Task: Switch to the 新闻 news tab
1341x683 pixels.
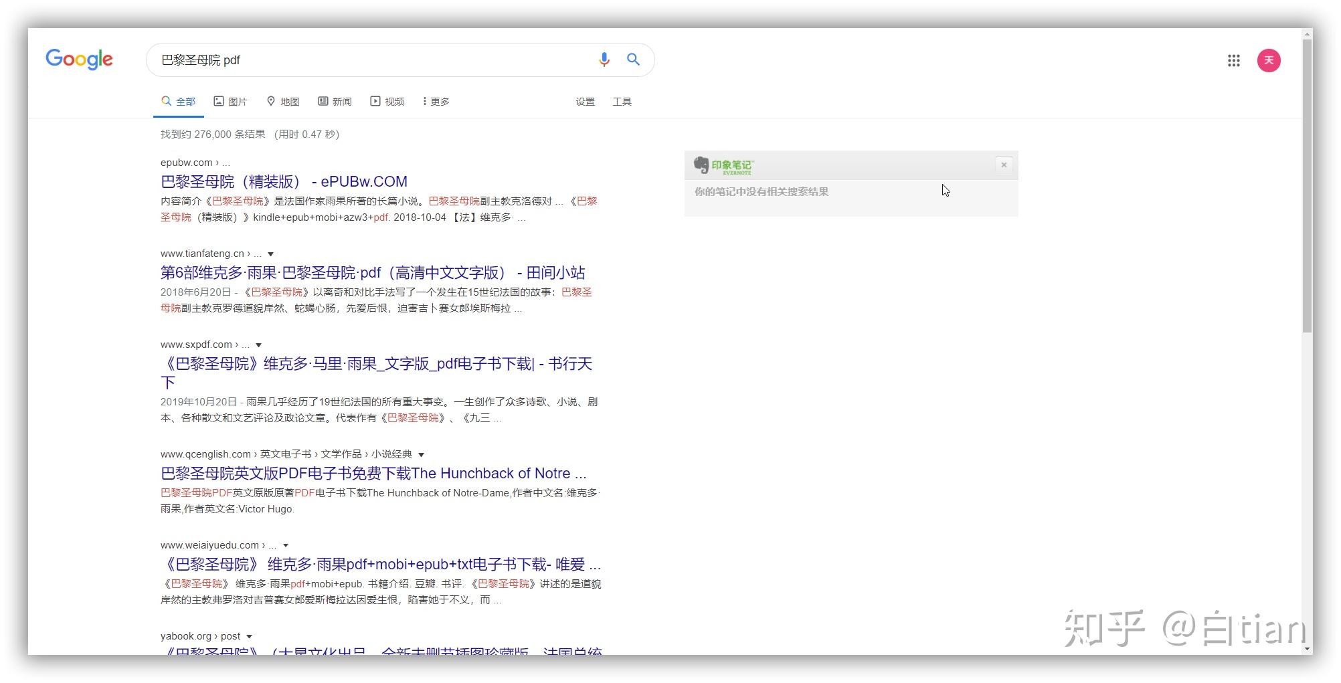Action: pos(335,102)
